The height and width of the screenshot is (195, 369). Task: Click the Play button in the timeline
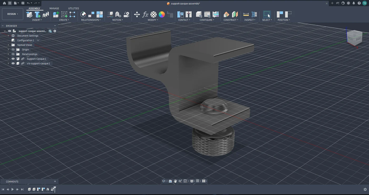click(12, 189)
